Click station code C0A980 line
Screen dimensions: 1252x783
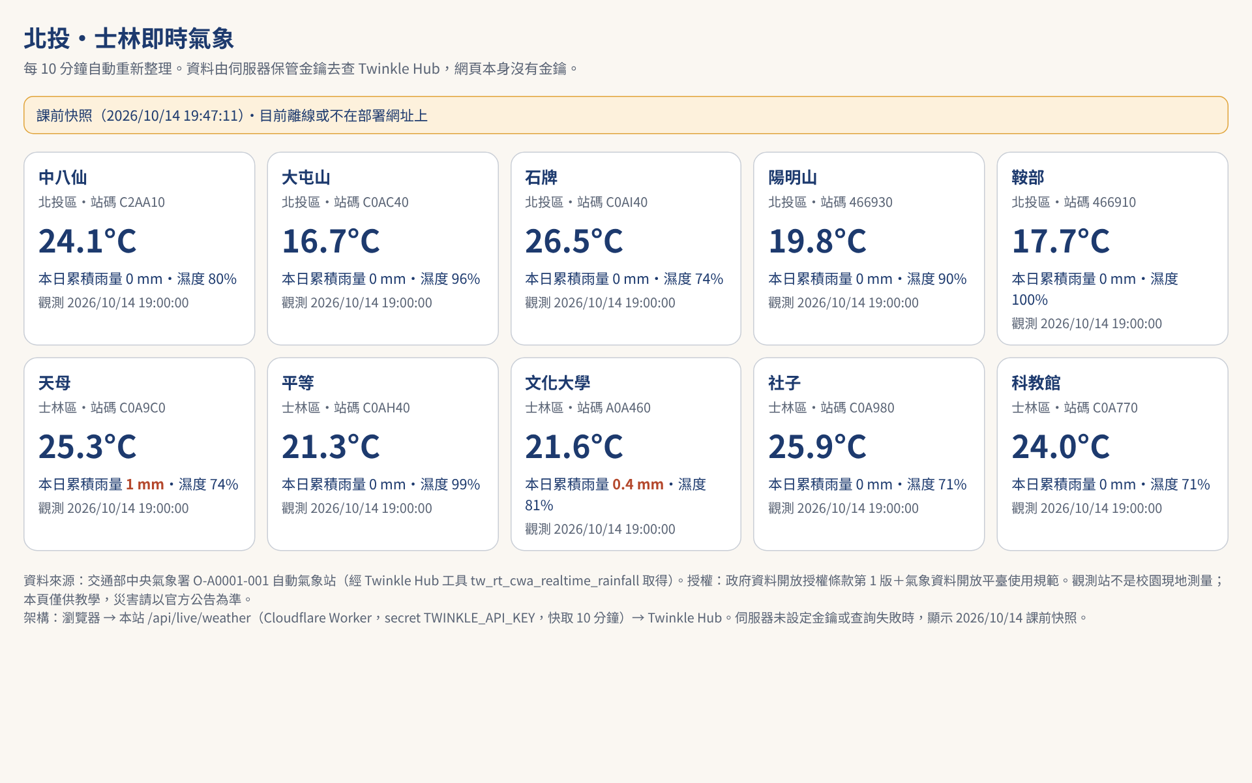coord(831,408)
